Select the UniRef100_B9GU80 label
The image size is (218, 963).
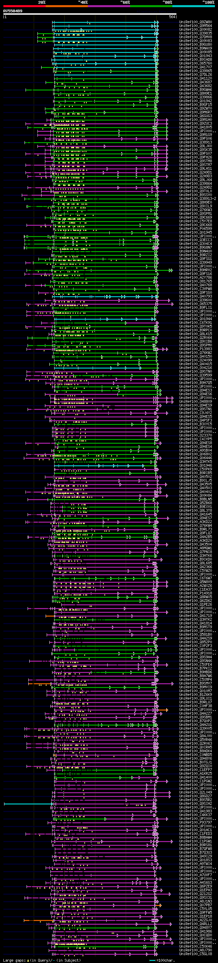pos(196,44)
